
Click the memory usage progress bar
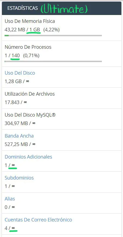[53, 35]
